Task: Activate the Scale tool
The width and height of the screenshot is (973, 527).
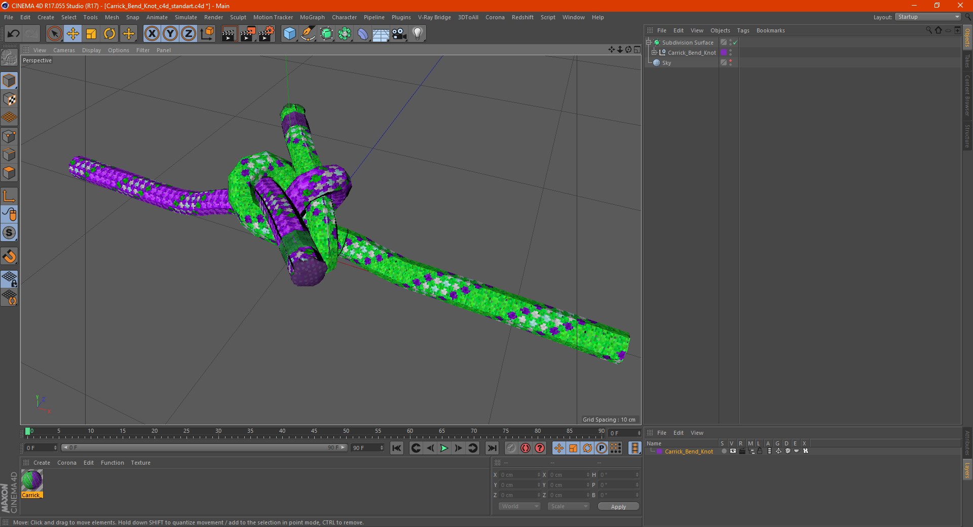Action: tap(91, 34)
